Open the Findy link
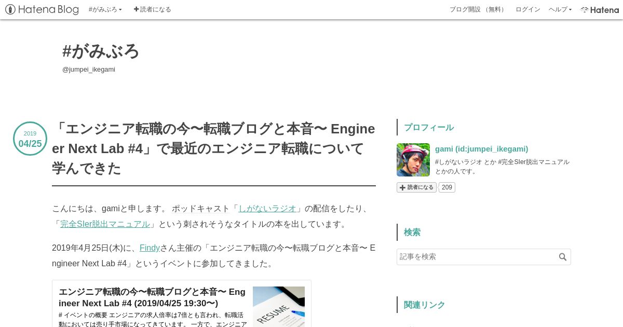 coord(150,248)
